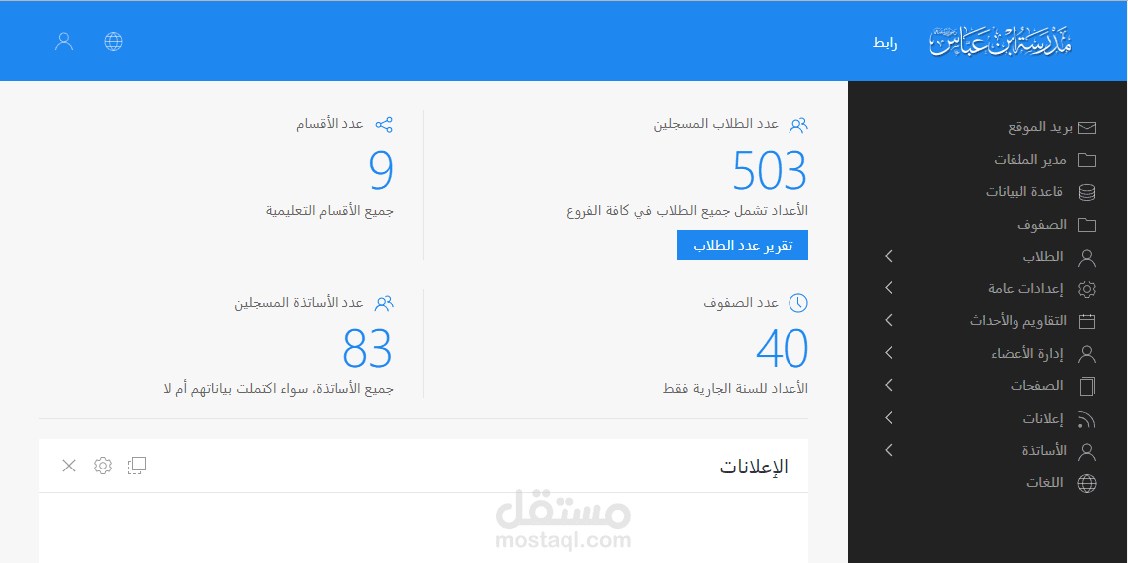Click the الإعلانات panel expand window icon

click(136, 466)
